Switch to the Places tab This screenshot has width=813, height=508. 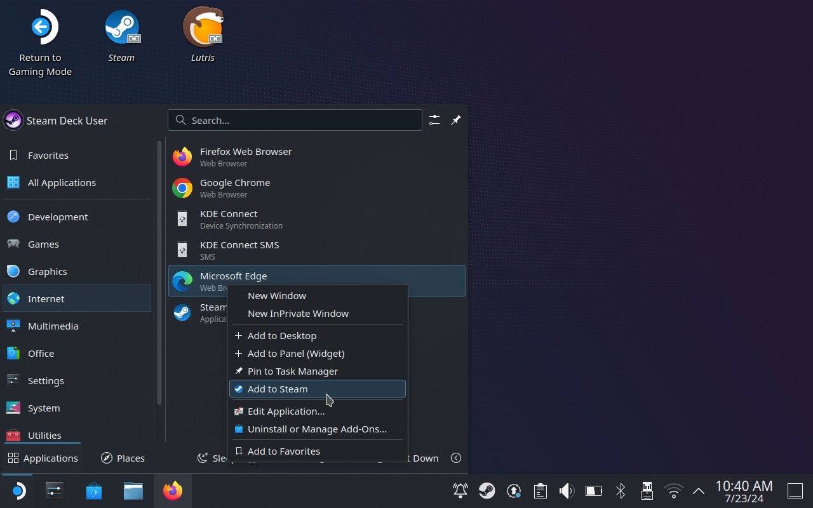point(123,458)
